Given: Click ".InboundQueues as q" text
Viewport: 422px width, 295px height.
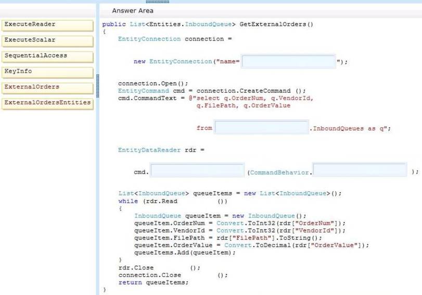Looking at the screenshot, I should pyautogui.click(x=348, y=128).
